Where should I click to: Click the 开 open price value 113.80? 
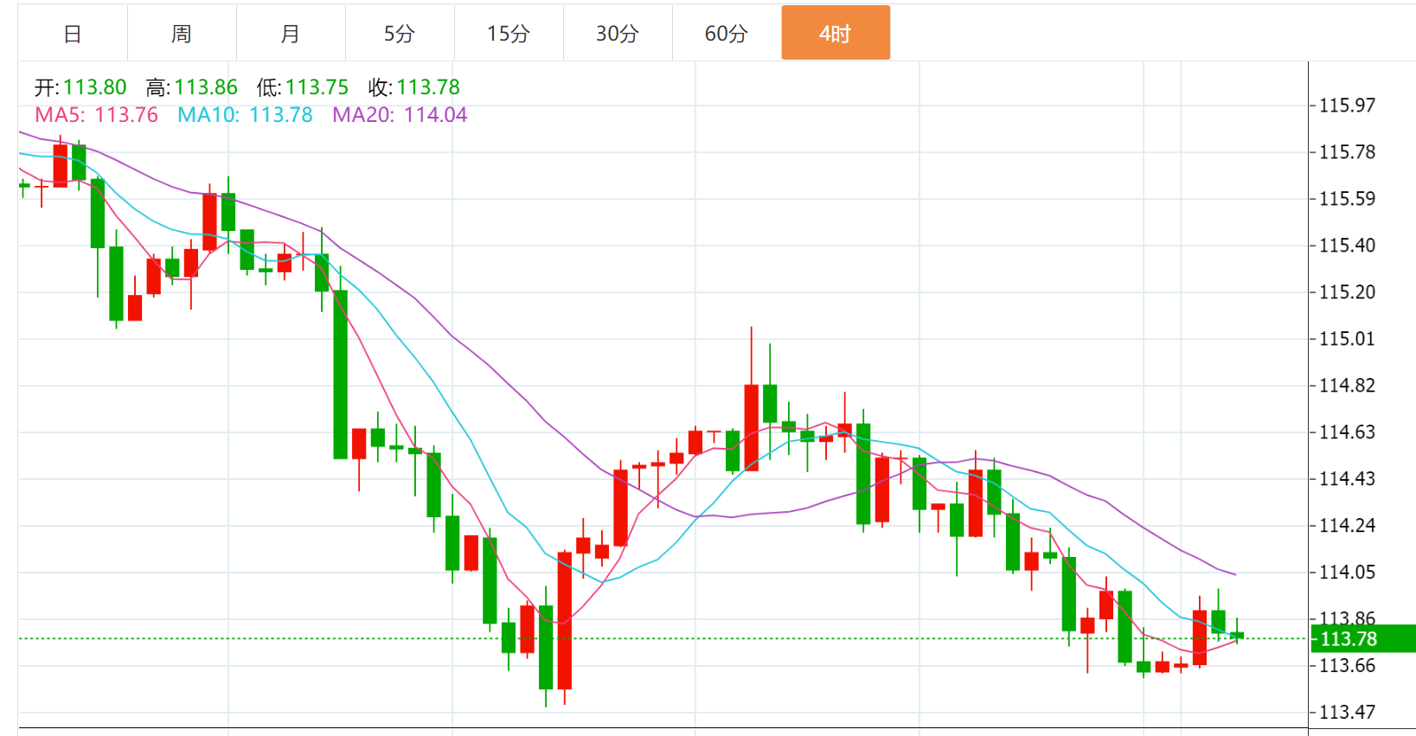click(94, 87)
